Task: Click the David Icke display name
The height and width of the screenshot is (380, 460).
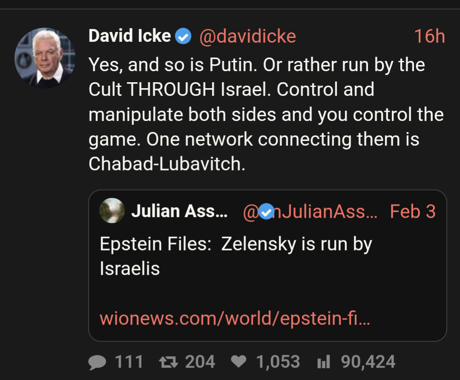Action: click(x=130, y=36)
